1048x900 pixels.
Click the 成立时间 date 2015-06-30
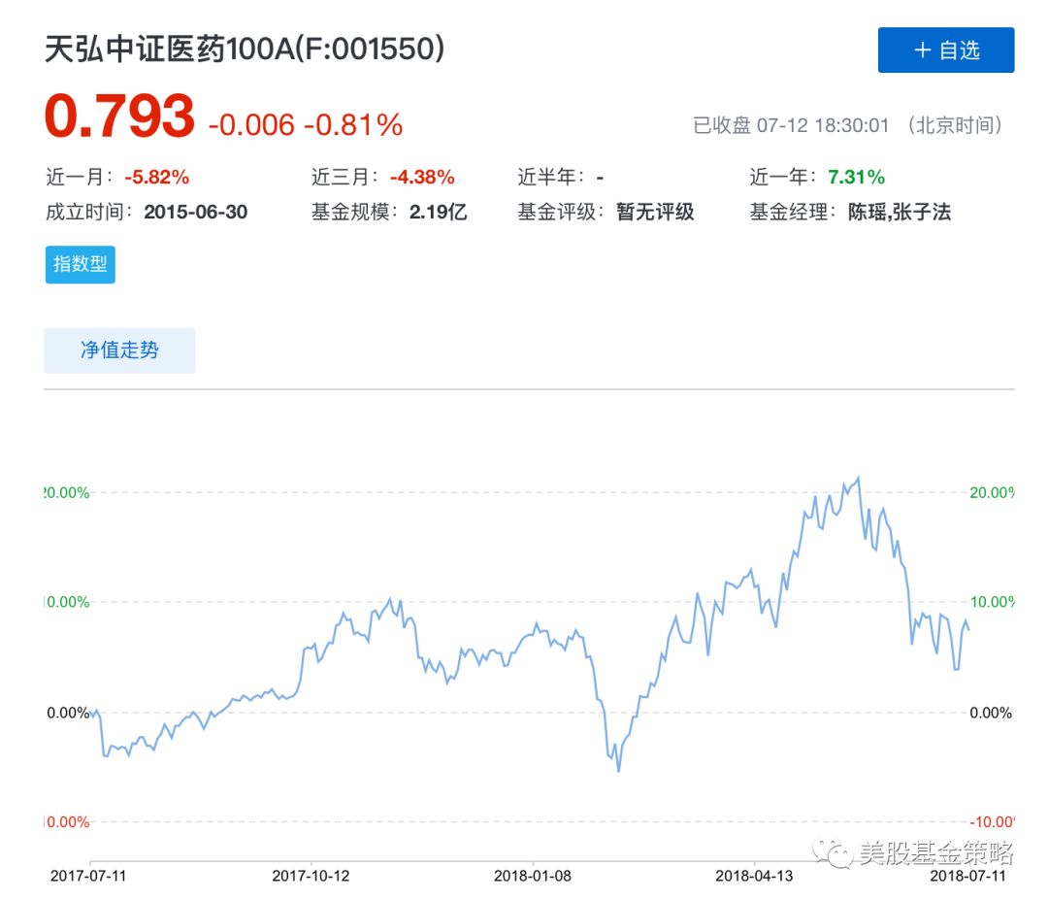coord(196,212)
